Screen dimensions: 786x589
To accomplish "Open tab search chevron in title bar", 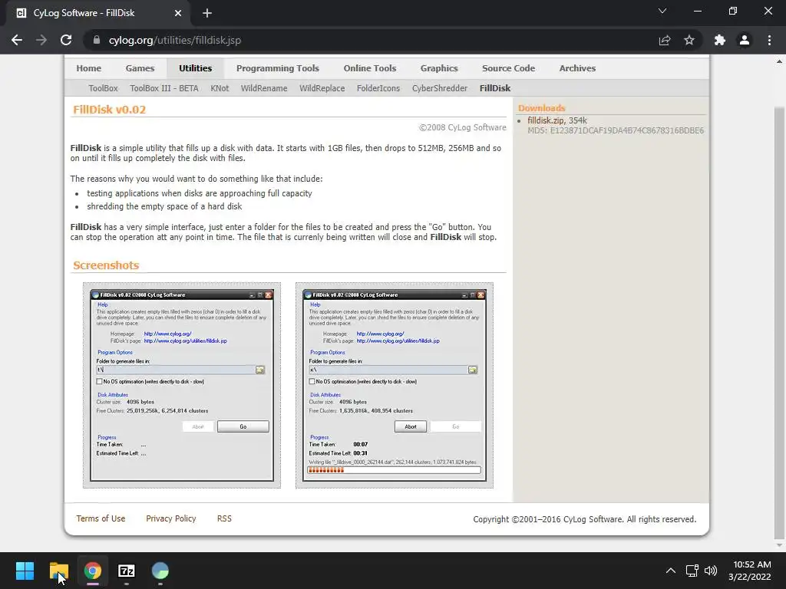I will click(x=662, y=11).
